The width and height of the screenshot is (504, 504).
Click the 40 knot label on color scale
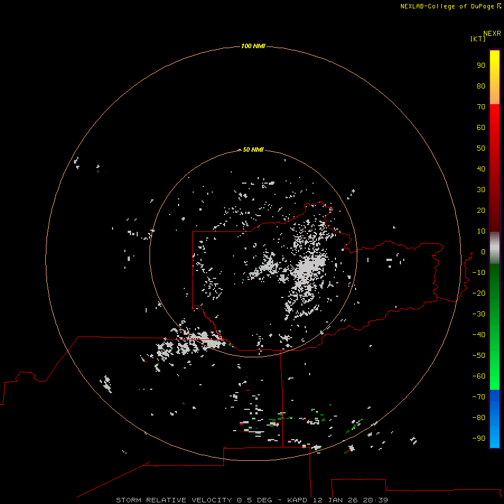click(481, 169)
